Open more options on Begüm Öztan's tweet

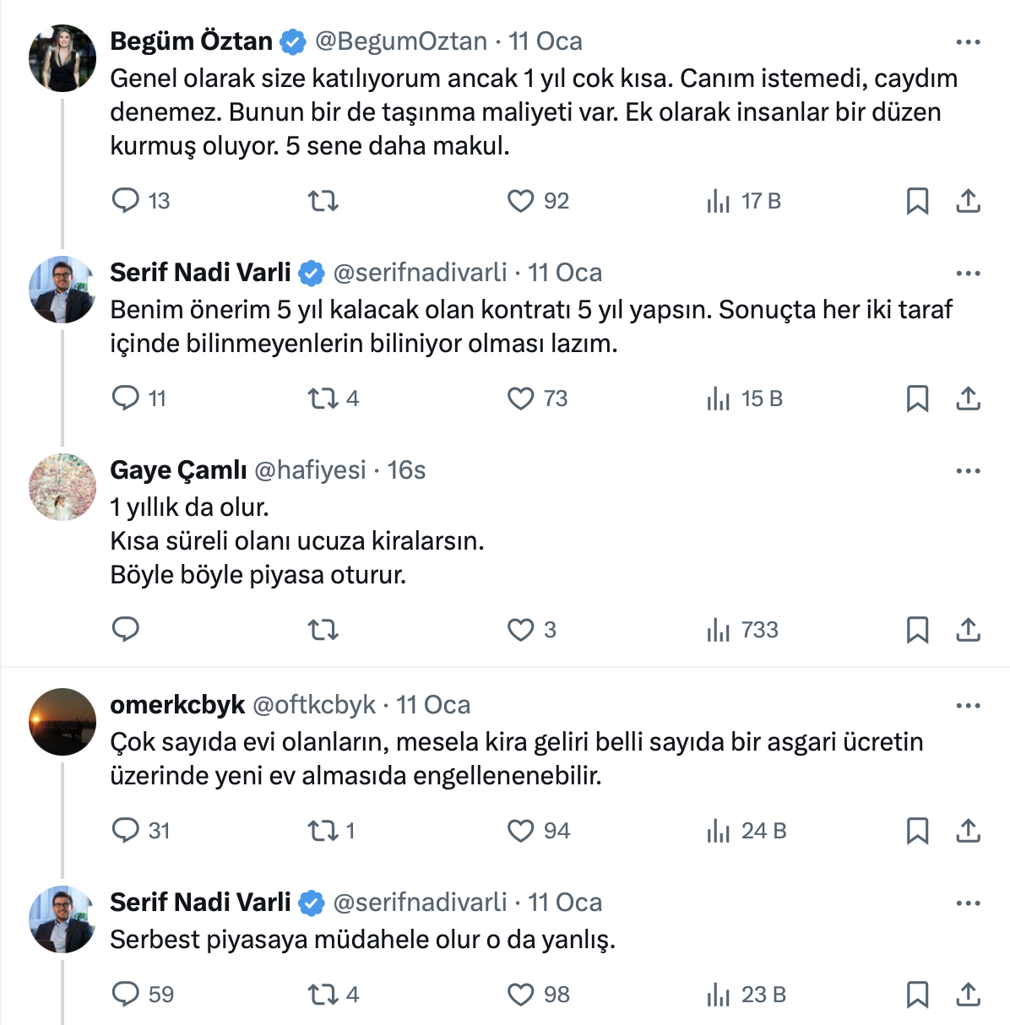(968, 42)
